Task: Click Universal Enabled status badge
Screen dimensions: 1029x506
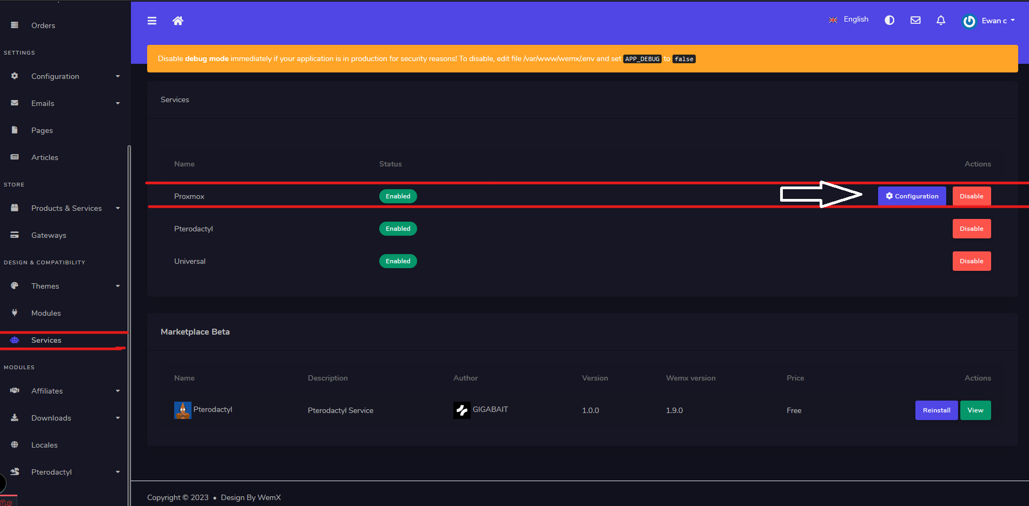Action: click(398, 261)
